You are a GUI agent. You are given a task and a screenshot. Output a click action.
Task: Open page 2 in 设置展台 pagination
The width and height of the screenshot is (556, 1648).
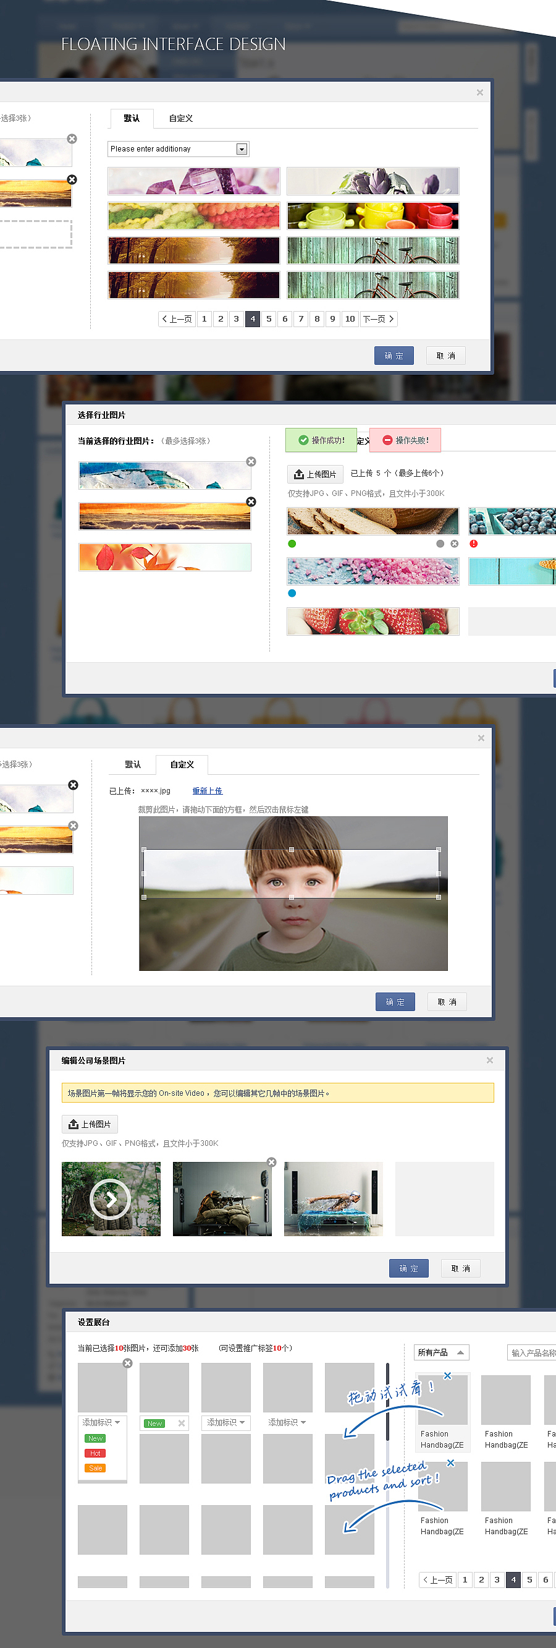click(481, 1579)
